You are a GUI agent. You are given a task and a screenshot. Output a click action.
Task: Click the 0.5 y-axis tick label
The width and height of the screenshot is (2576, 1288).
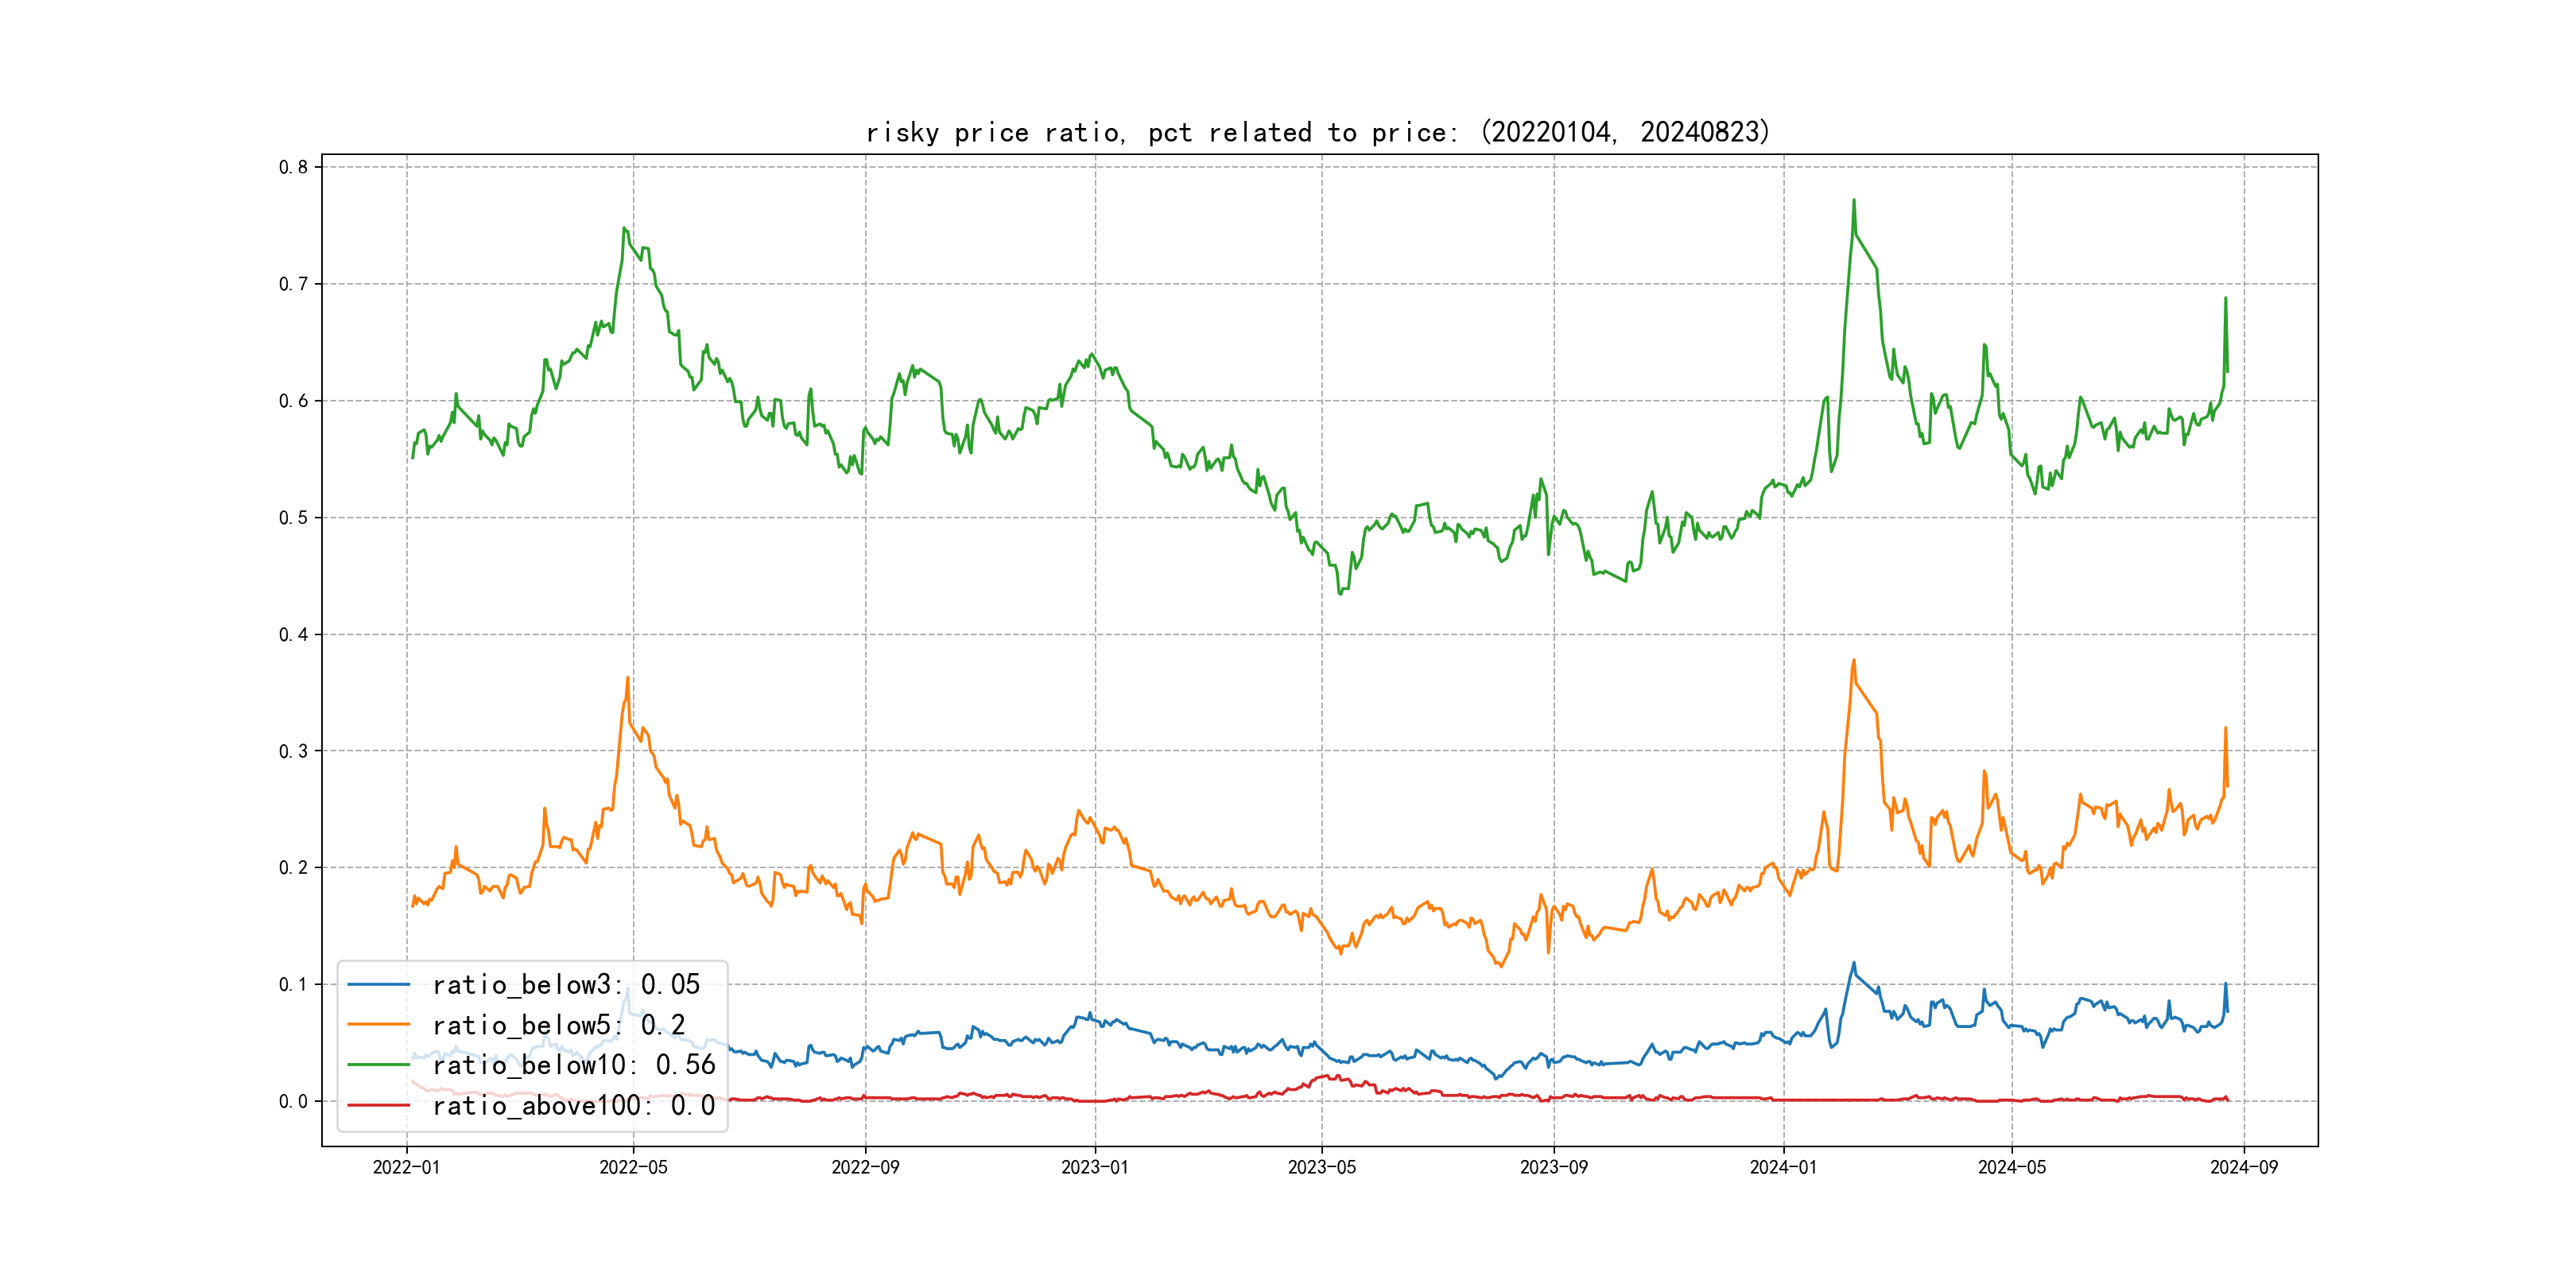pos(293,518)
